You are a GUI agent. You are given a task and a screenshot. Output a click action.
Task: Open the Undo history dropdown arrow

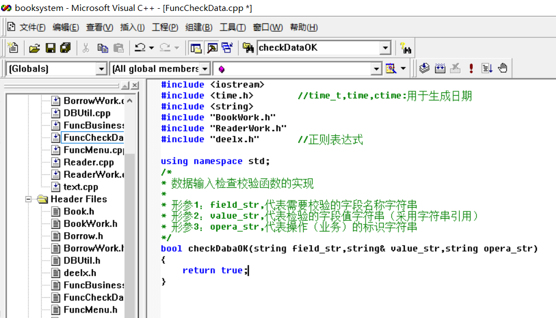pyautogui.click(x=152, y=48)
